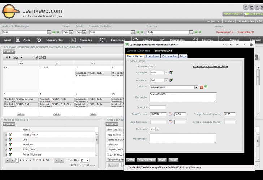Clear Emitente with the red X icon
This screenshot has width=263, height=180.
(202, 87)
